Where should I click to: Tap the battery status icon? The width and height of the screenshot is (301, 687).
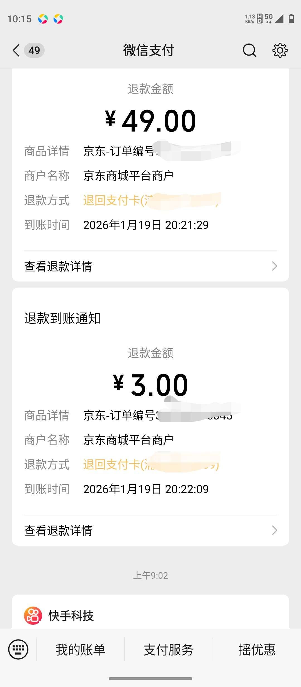(292, 19)
